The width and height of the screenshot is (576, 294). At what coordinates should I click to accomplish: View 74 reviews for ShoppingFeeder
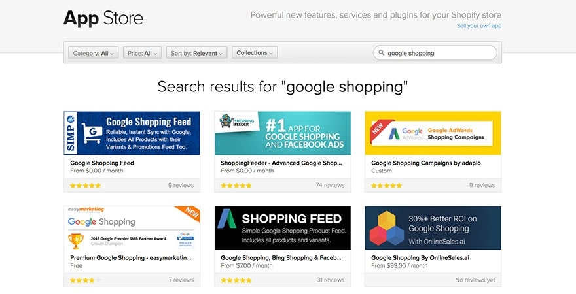coord(330,186)
